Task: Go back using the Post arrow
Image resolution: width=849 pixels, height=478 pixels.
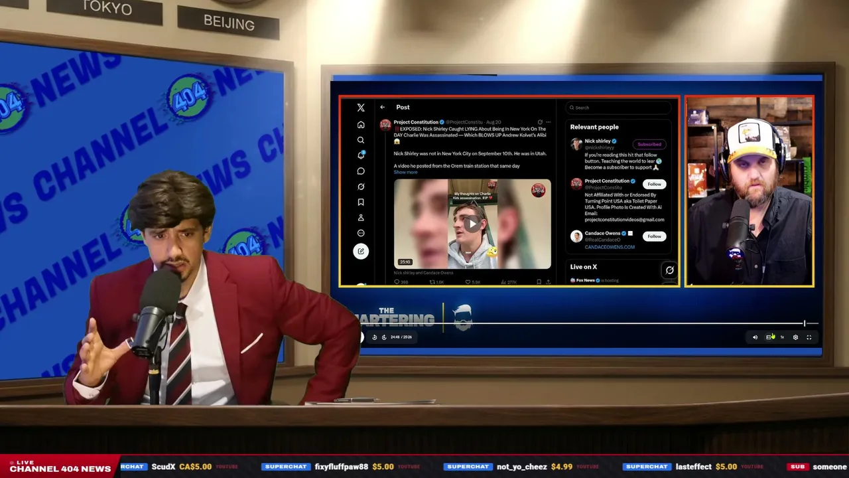Action: coord(383,107)
